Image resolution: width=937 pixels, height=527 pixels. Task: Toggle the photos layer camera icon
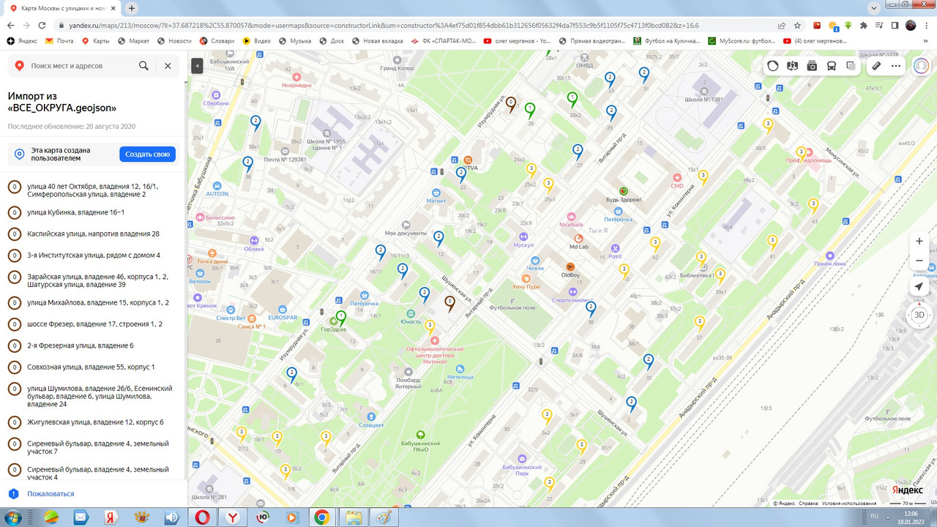(812, 66)
